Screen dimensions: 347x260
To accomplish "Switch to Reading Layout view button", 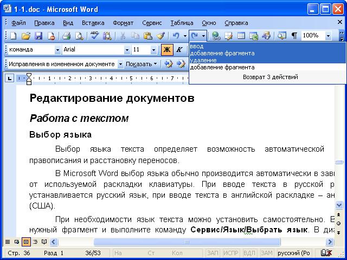I will click(x=44, y=242).
